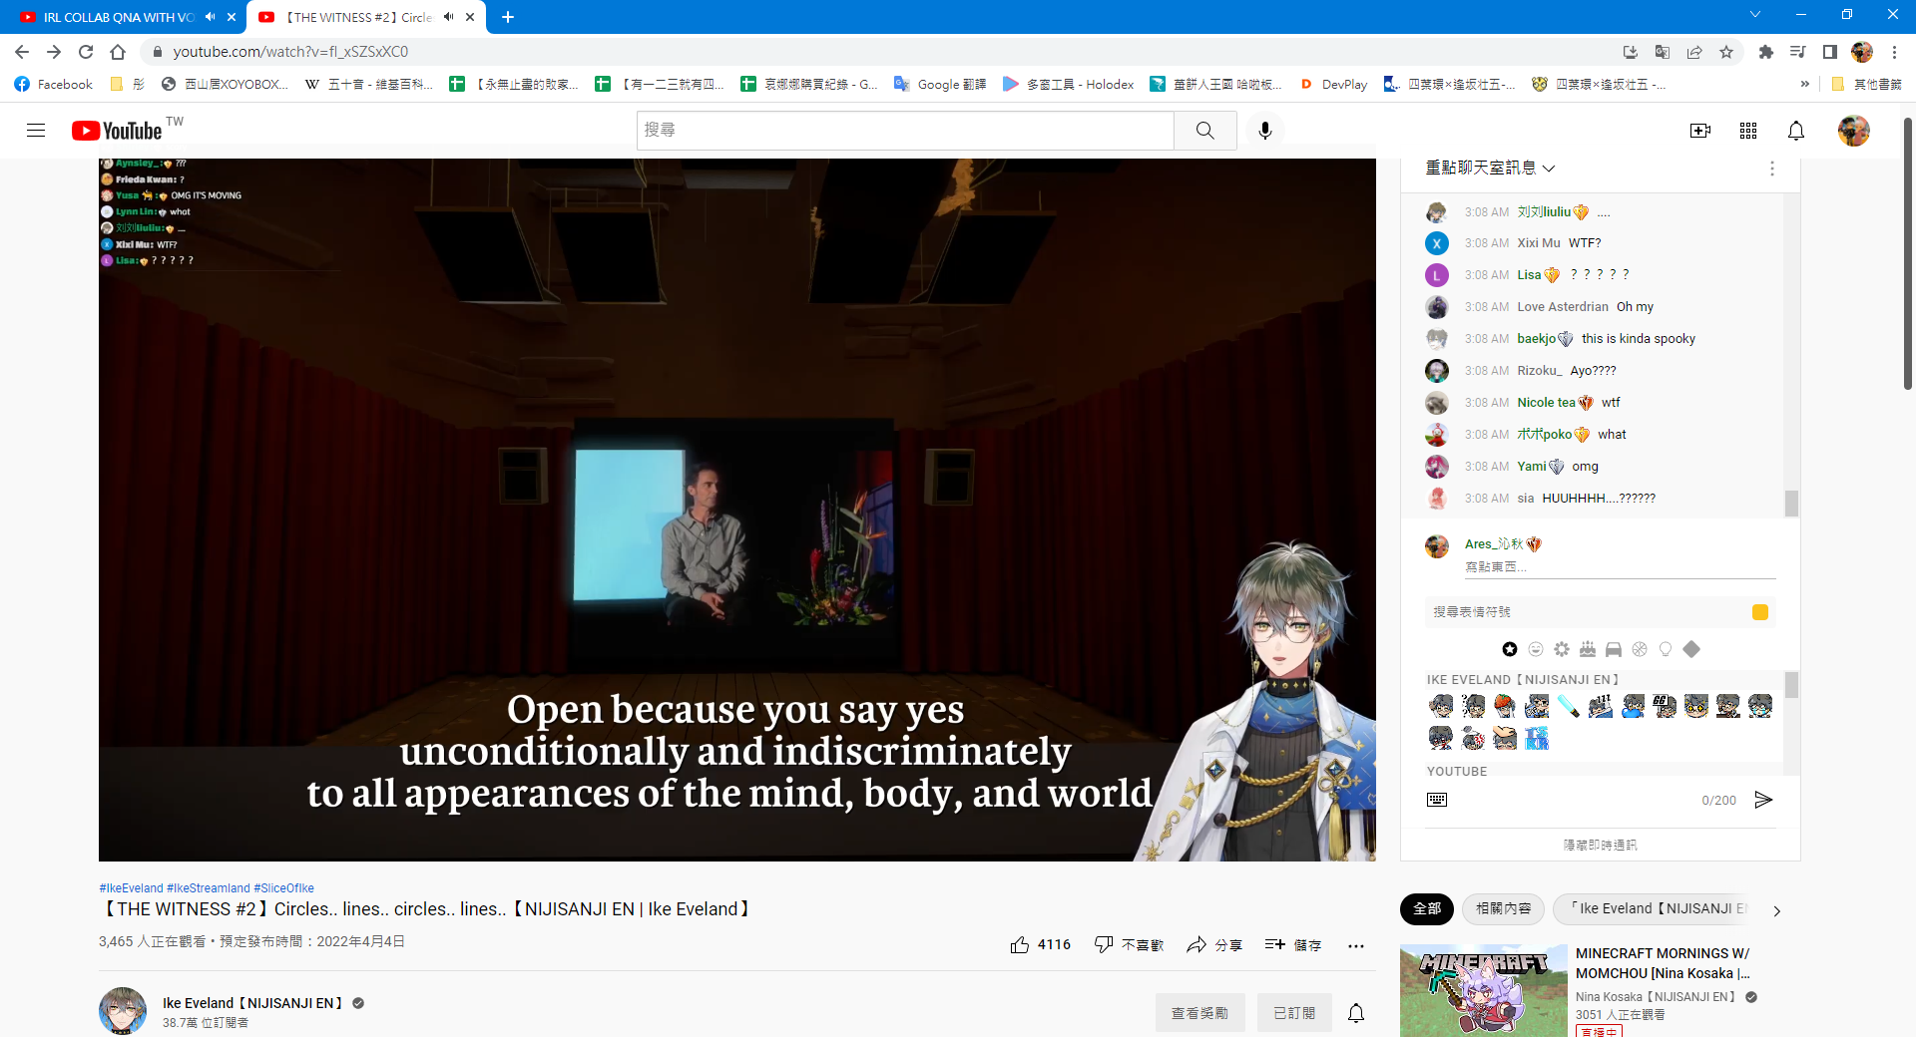This screenshot has width=1916, height=1037.
Task: Select the 全部 filter chip
Action: pos(1427,908)
